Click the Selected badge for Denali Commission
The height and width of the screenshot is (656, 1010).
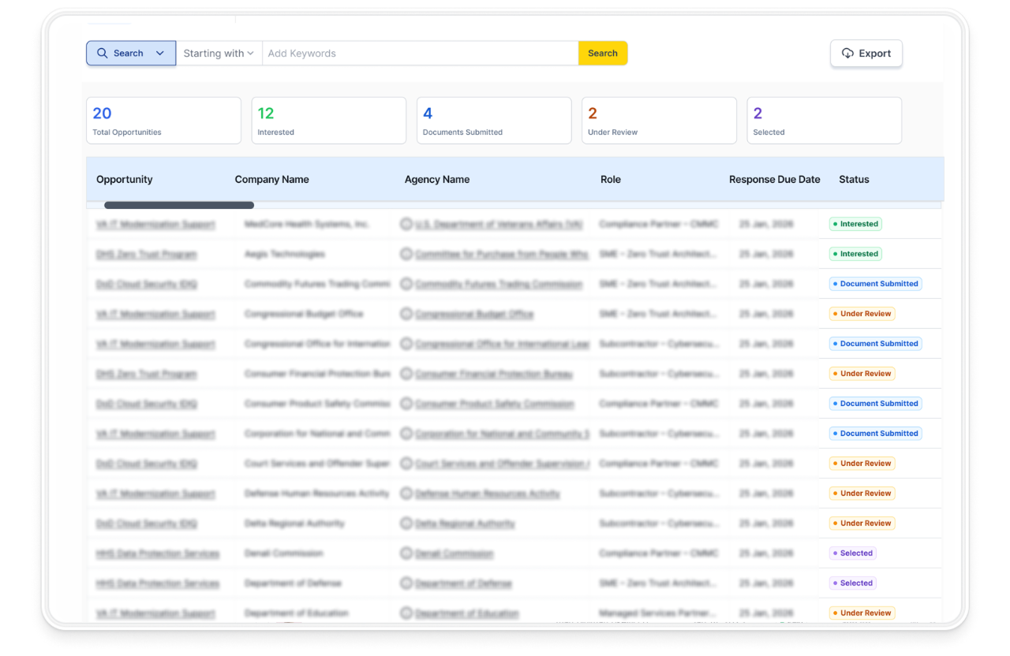pyautogui.click(x=853, y=553)
